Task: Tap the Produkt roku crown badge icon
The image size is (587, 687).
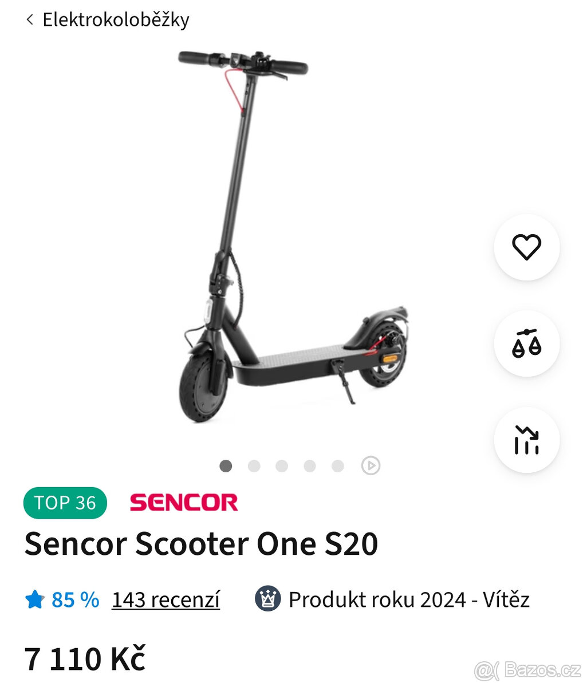Action: click(267, 599)
